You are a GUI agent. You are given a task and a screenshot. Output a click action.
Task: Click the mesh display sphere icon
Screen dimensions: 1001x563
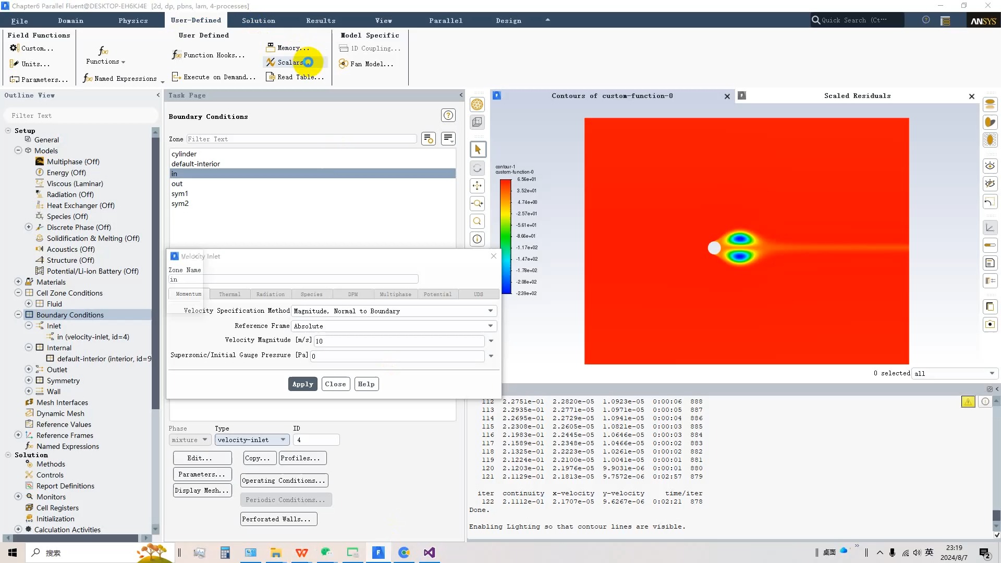477,104
